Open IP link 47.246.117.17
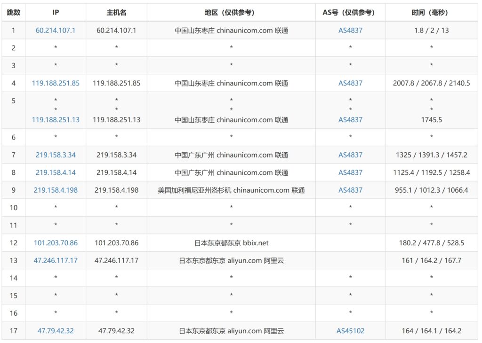Screen dimensions: 482x343 coord(56,260)
